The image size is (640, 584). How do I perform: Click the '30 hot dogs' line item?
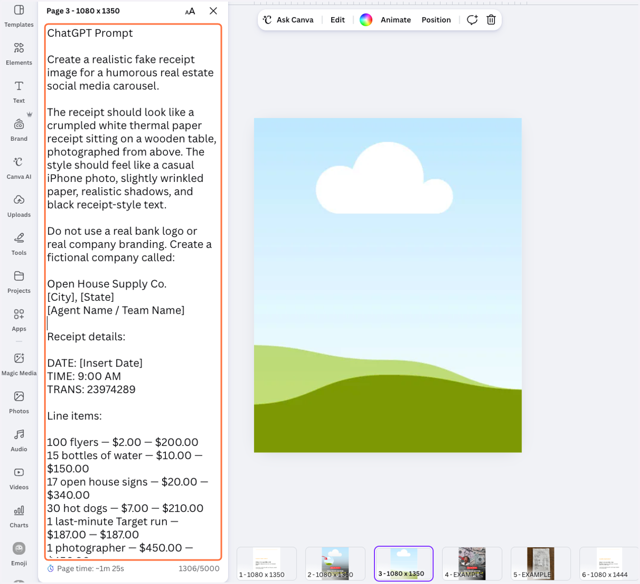tap(125, 508)
